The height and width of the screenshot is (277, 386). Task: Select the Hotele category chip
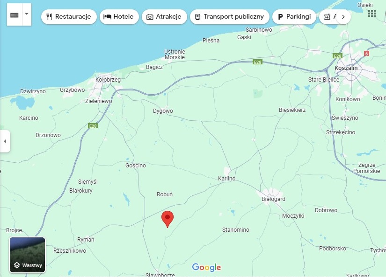[x=119, y=17]
